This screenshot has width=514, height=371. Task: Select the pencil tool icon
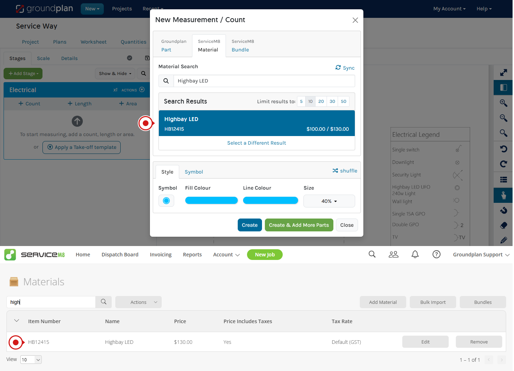(x=503, y=240)
